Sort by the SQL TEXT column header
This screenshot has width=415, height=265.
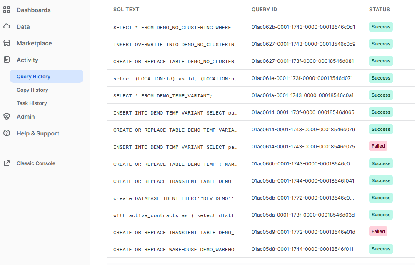pos(126,10)
